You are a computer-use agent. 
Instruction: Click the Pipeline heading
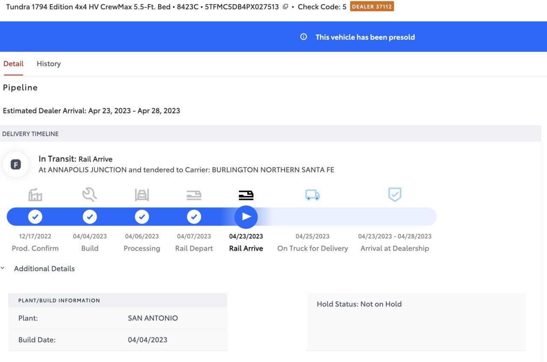(20, 88)
